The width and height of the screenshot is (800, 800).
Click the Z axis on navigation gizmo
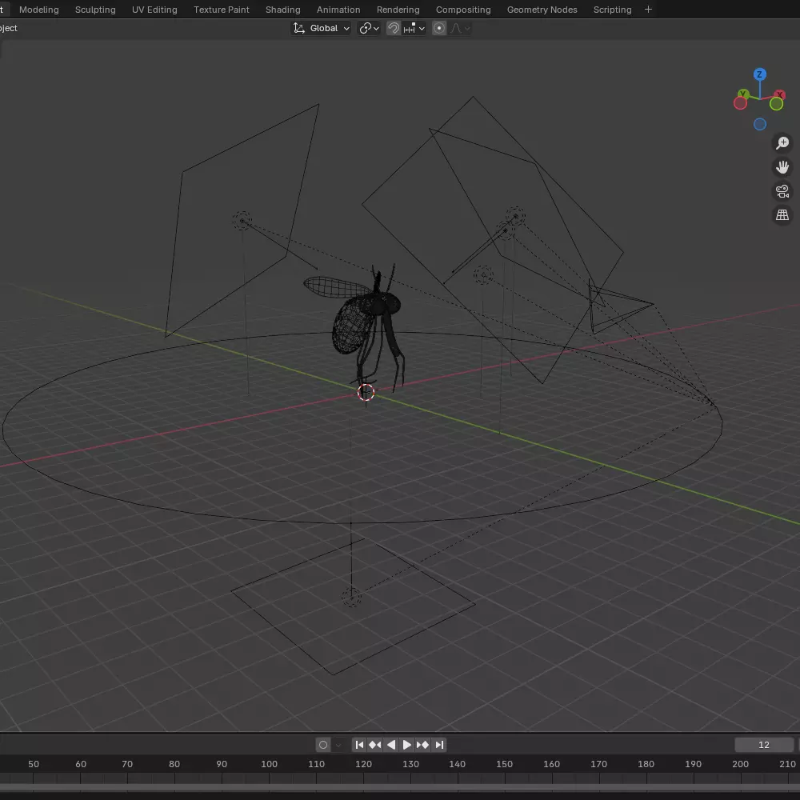759,74
